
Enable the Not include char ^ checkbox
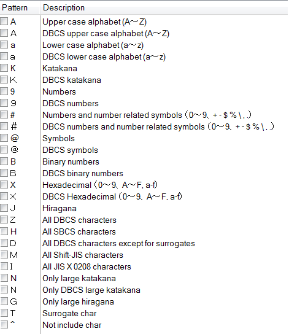tap(4, 325)
